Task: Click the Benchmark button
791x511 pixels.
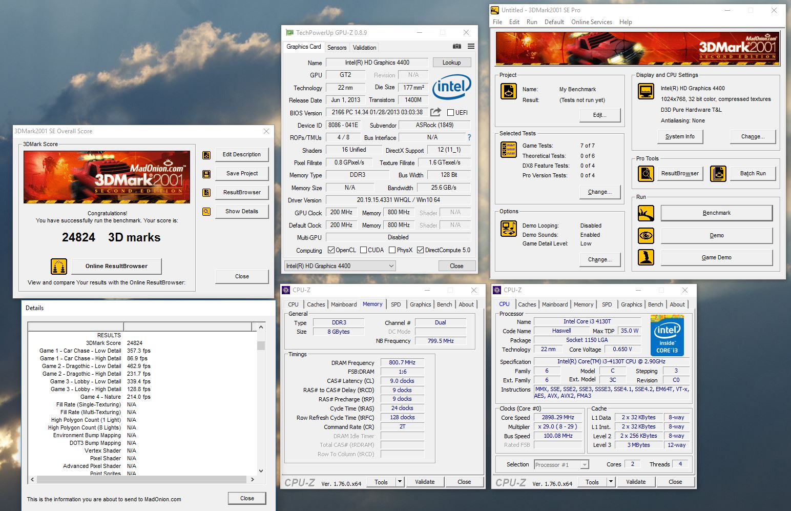Action: [717, 213]
